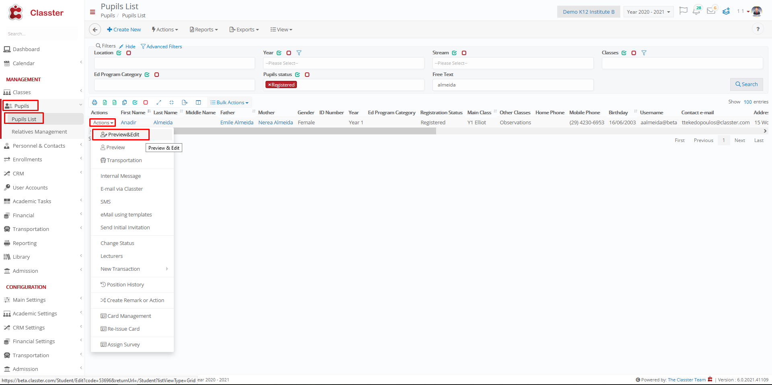This screenshot has width=772, height=385.
Task: Choose Internal Message menu entry
Action: tap(132, 176)
